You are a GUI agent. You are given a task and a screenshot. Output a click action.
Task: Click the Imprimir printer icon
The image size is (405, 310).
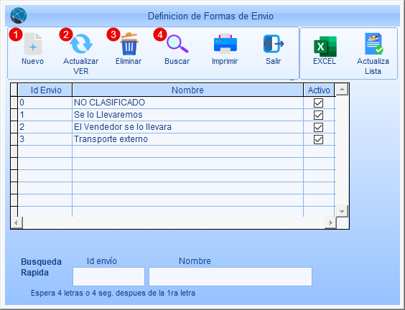tap(225, 43)
